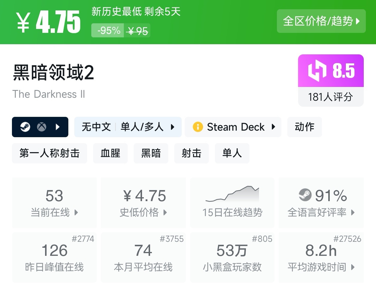Open 全区价格/趋势 price trends
This screenshot has height=289, width=376.
pos(321,21)
